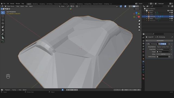Switch to the Sculpting workspace tab

coord(42,4)
